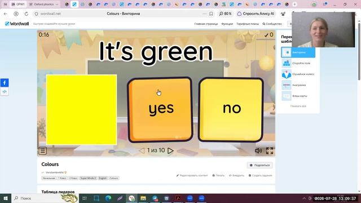This screenshot has height=203, width=361.
Task: Open the Yandex account icon beside back arrow
Action: tap(16, 14)
